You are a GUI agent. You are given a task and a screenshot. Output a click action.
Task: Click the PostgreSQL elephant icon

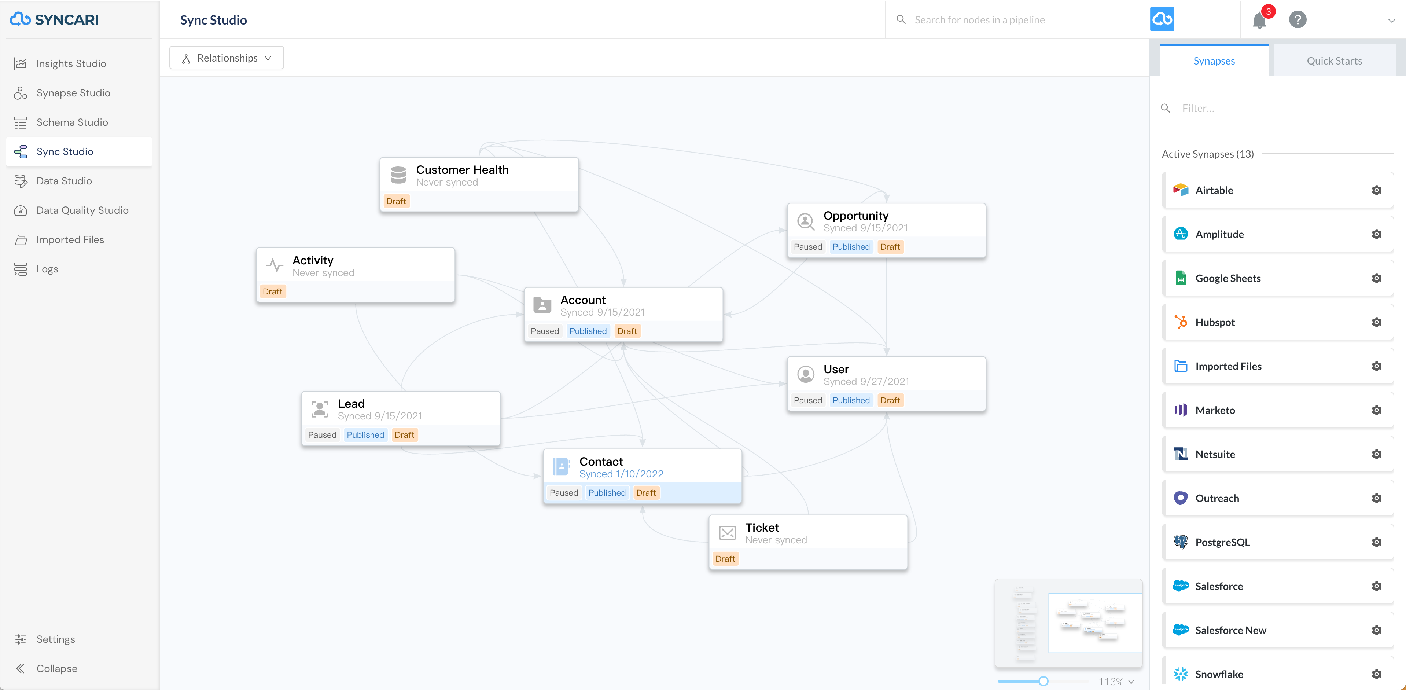click(x=1181, y=542)
